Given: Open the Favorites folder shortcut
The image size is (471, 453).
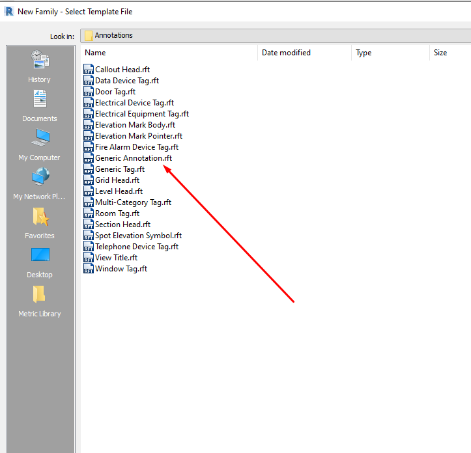Looking at the screenshot, I should [40, 223].
